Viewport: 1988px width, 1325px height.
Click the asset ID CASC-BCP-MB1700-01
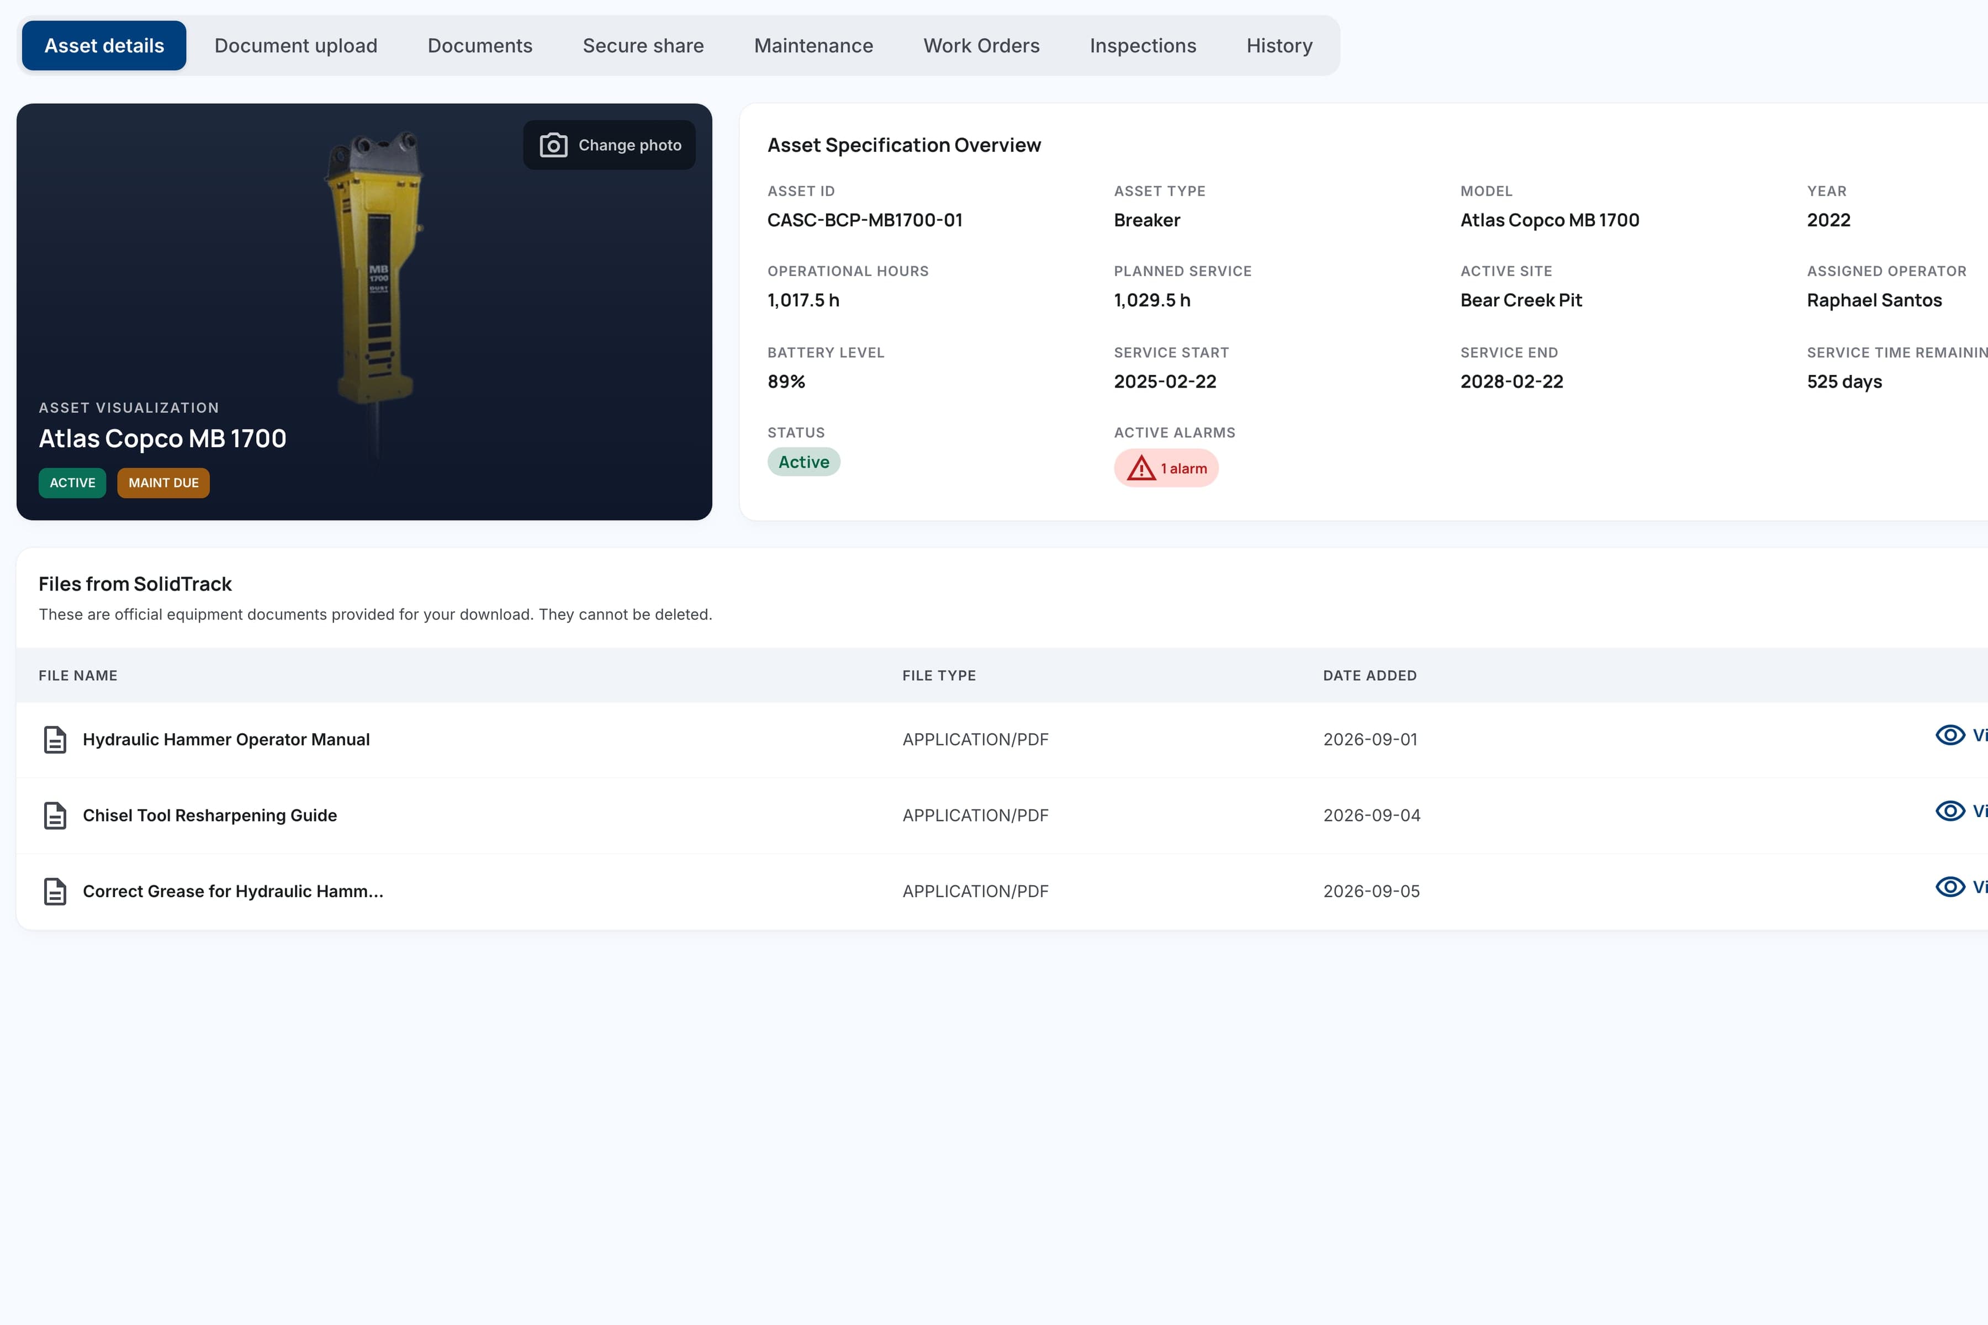pos(865,220)
